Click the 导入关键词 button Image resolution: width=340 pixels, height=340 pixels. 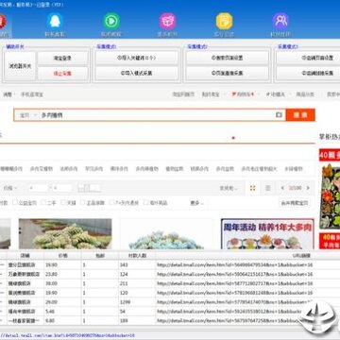pos(137,58)
